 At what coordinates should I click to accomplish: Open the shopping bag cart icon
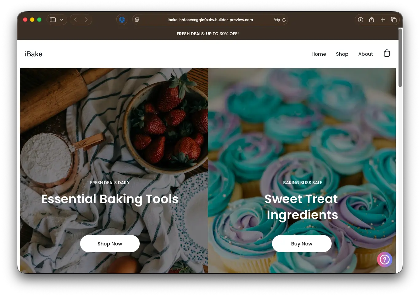[387, 53]
